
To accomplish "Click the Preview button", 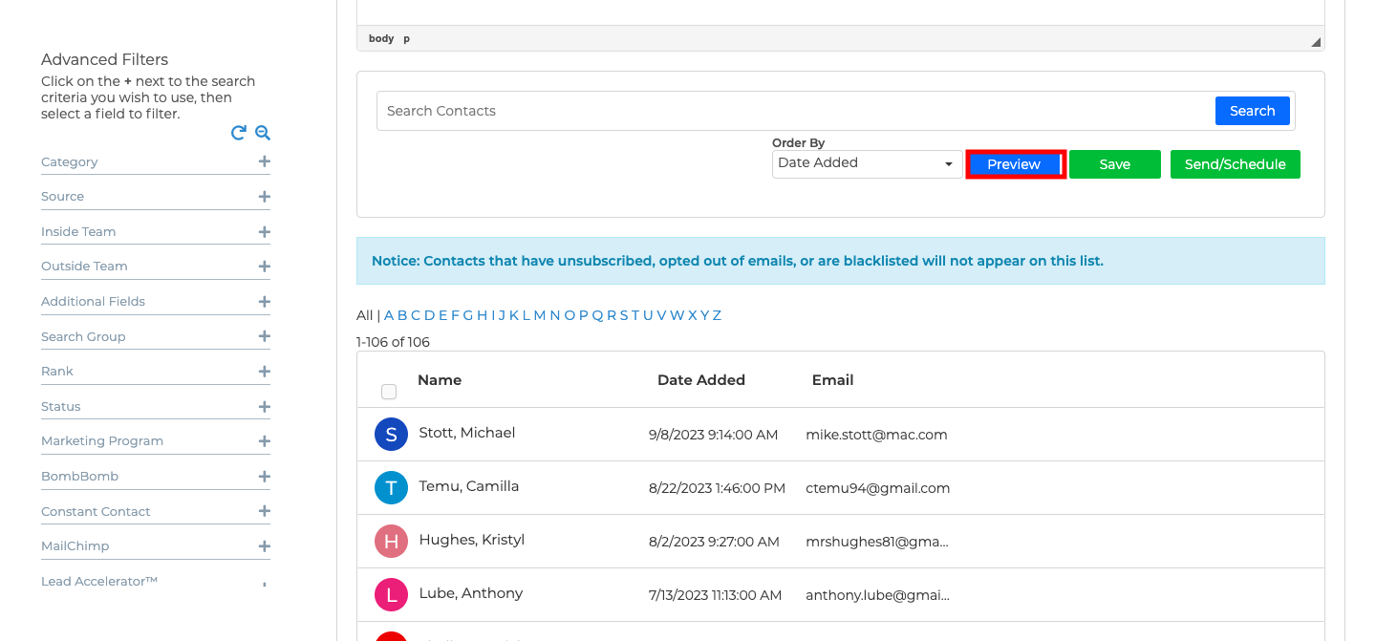I will (1014, 164).
